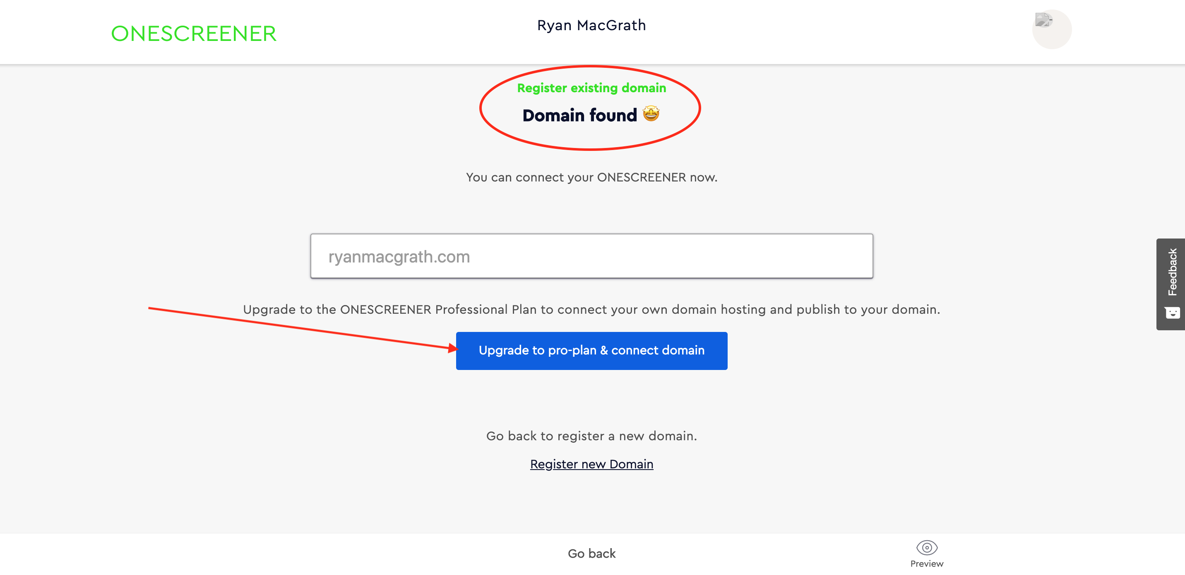
Task: Click the Feedback smiley icon
Action: [1172, 313]
